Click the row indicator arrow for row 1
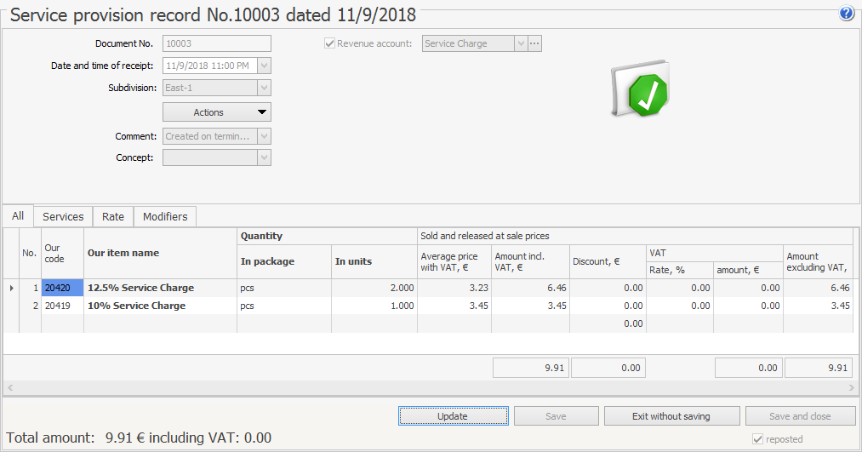The width and height of the screenshot is (862, 452). pyautogui.click(x=11, y=288)
